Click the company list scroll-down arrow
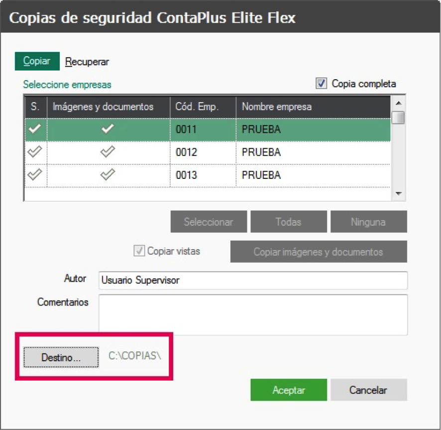 click(x=398, y=193)
